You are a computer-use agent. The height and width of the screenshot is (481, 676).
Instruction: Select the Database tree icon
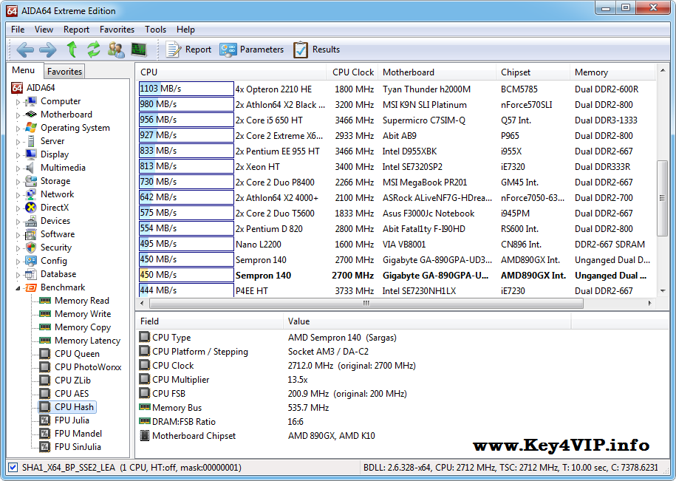point(30,274)
